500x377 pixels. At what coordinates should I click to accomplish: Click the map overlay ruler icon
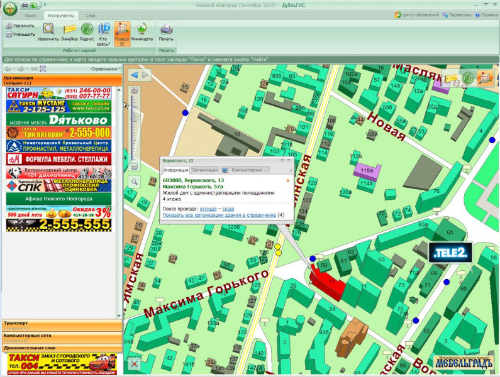[451, 78]
